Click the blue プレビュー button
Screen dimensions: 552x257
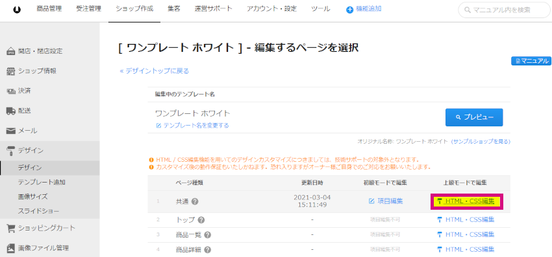coord(474,117)
